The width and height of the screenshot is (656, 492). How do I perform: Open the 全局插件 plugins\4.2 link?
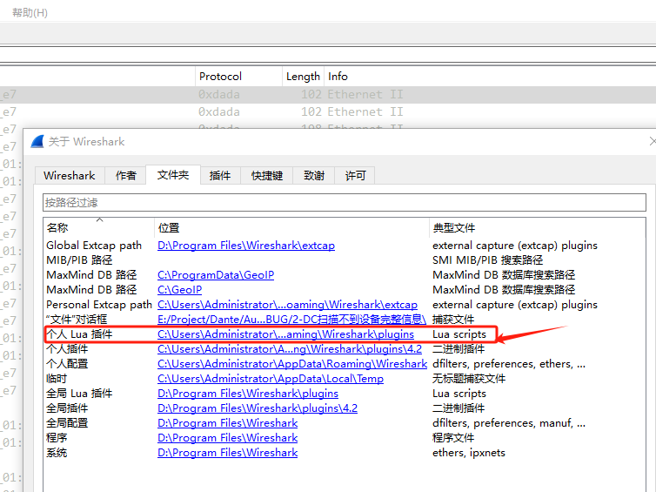[x=258, y=408]
